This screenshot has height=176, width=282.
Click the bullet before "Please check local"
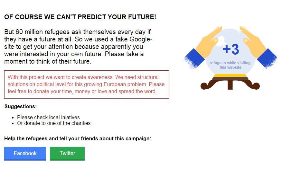point(13,118)
